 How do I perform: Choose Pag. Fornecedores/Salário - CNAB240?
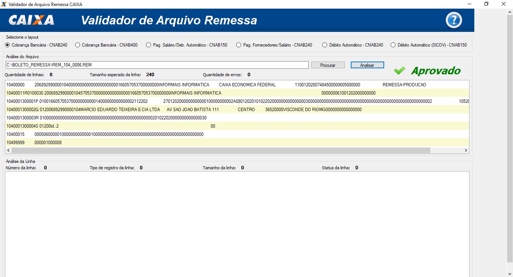(274, 45)
